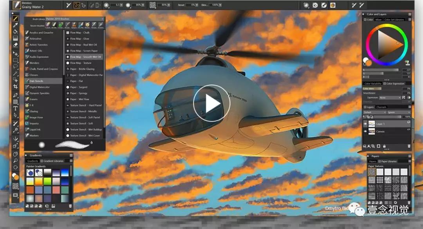Switch to the Channels tab
Image resolution: width=423 pixels, height=229 pixels.
click(x=381, y=107)
